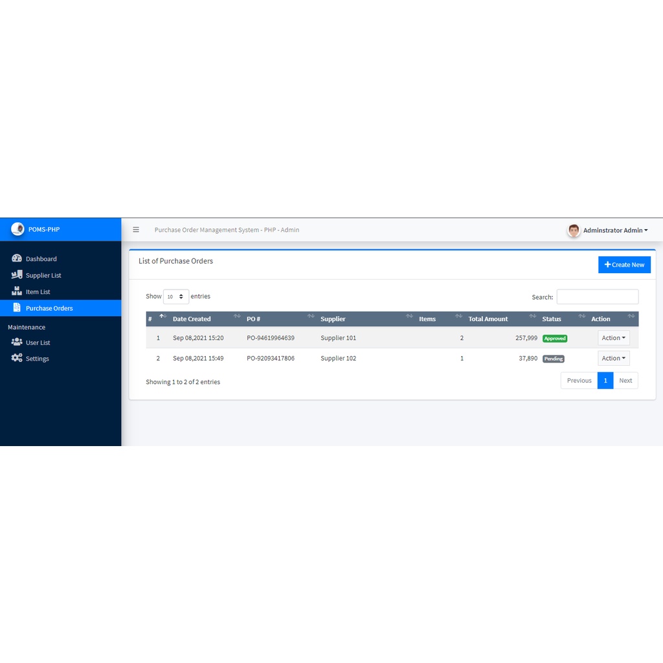Select page 1 in pagination

click(605, 381)
